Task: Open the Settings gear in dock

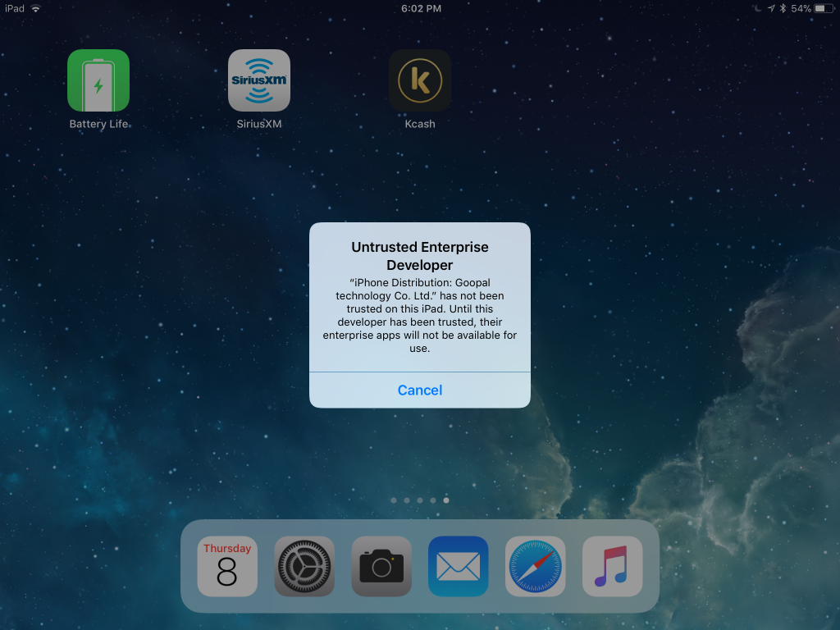Action: point(304,566)
